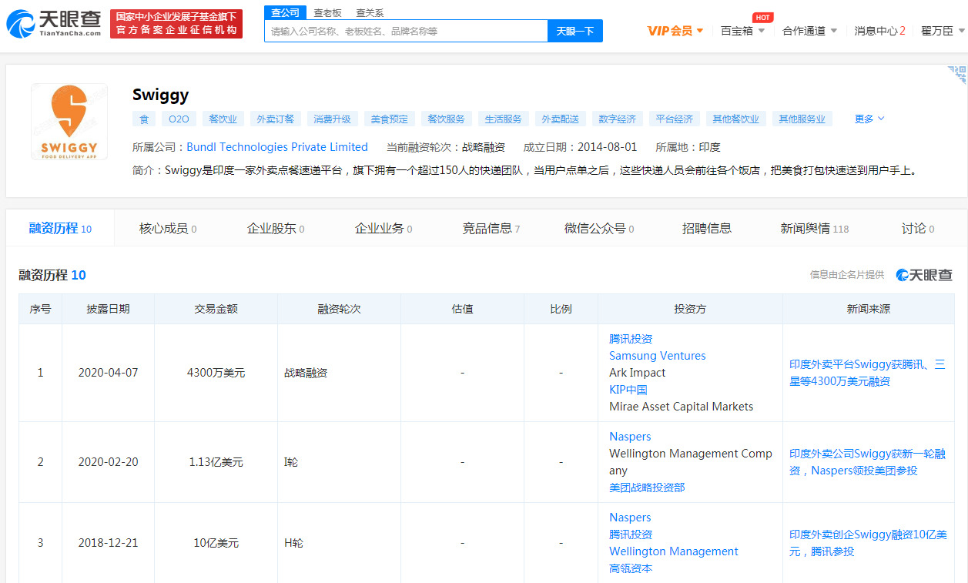Screen dimensions: 968x583
Task: Click the 食 tag
Action: pos(143,119)
